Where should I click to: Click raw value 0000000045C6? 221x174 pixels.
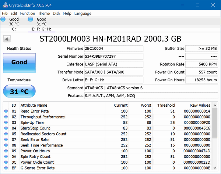pos(197,128)
